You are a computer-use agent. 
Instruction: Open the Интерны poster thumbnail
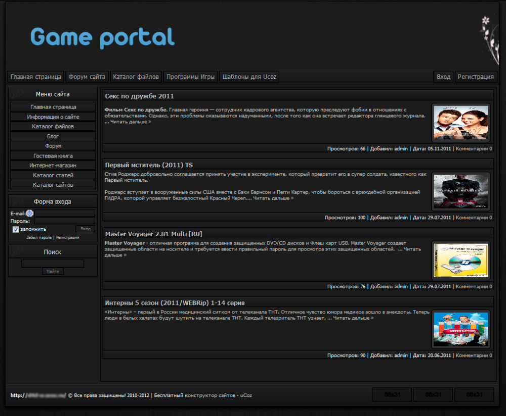pyautogui.click(x=460, y=329)
